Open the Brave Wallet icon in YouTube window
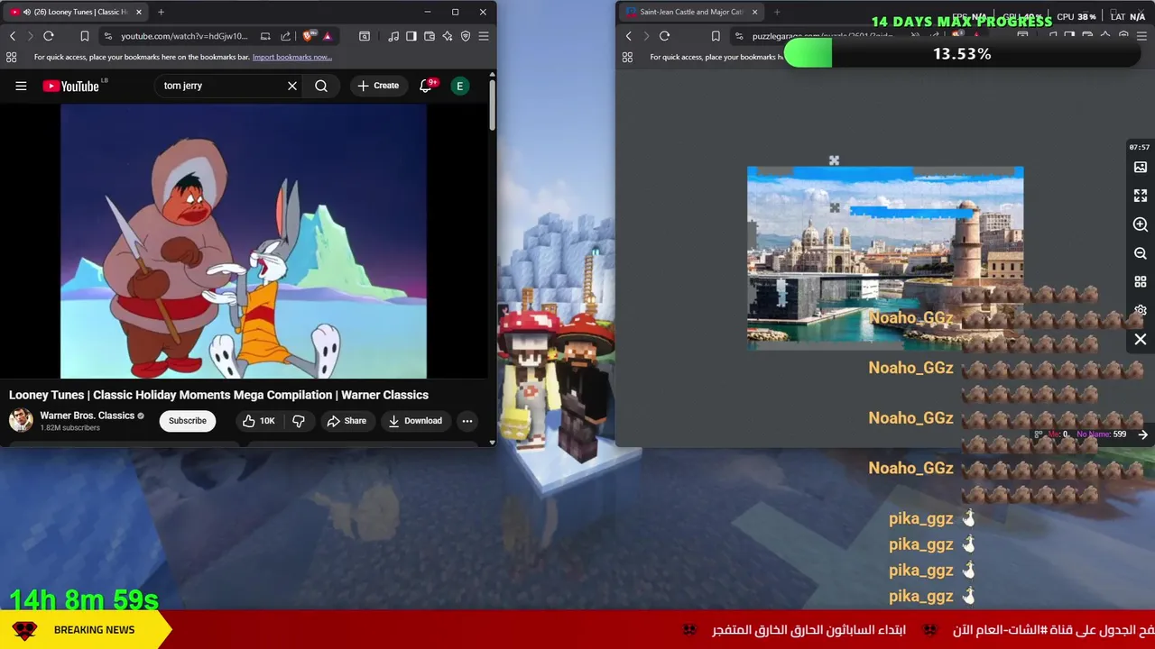This screenshot has height=649, width=1155. [x=430, y=36]
